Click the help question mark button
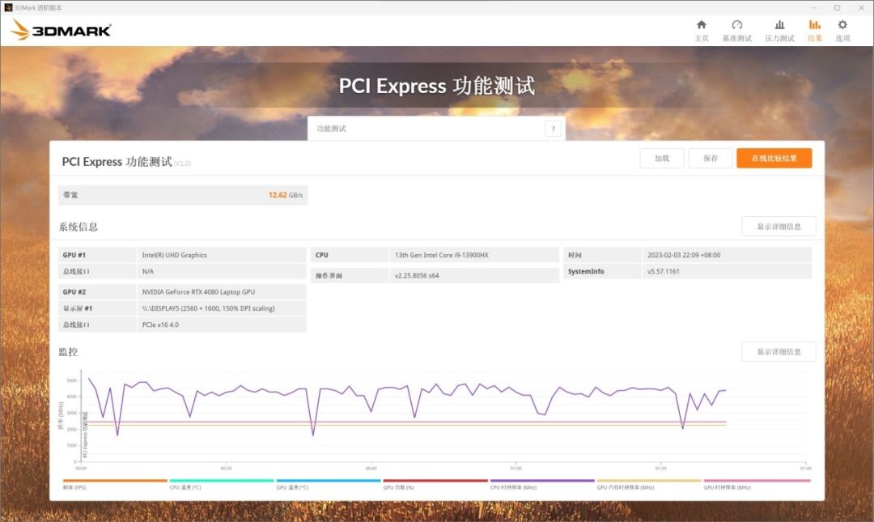Image resolution: width=874 pixels, height=522 pixels. coord(553,129)
